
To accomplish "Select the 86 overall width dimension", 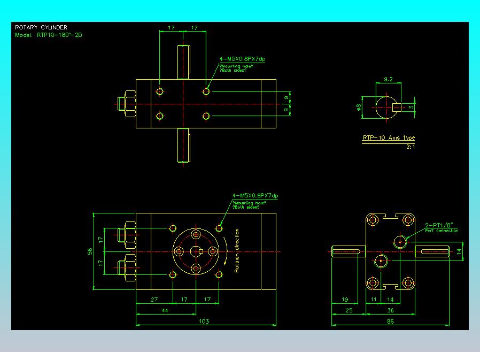I will point(390,322).
